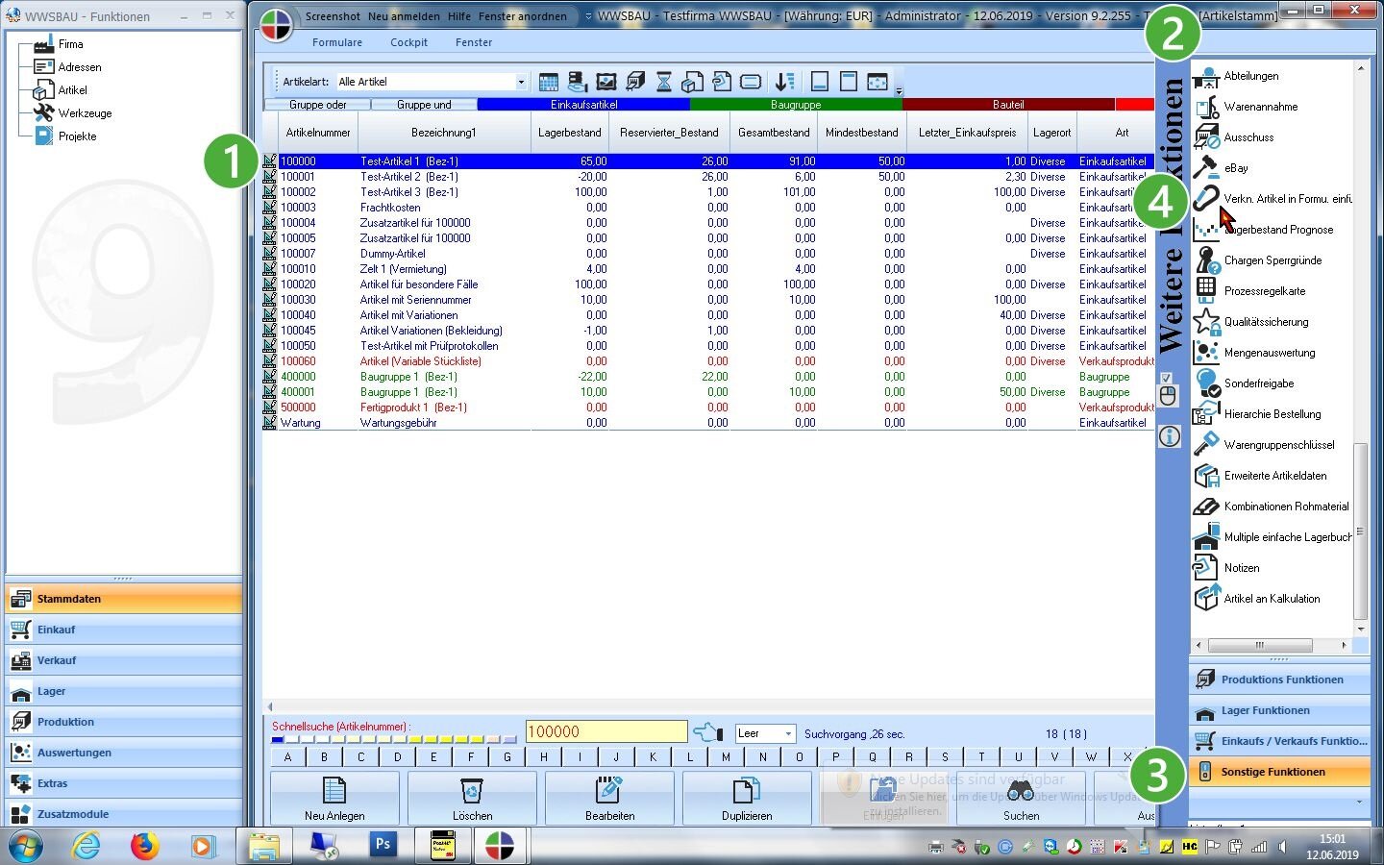The height and width of the screenshot is (865, 1384).
Task: Select the Artikel node in Funktionen tree
Action: (72, 90)
